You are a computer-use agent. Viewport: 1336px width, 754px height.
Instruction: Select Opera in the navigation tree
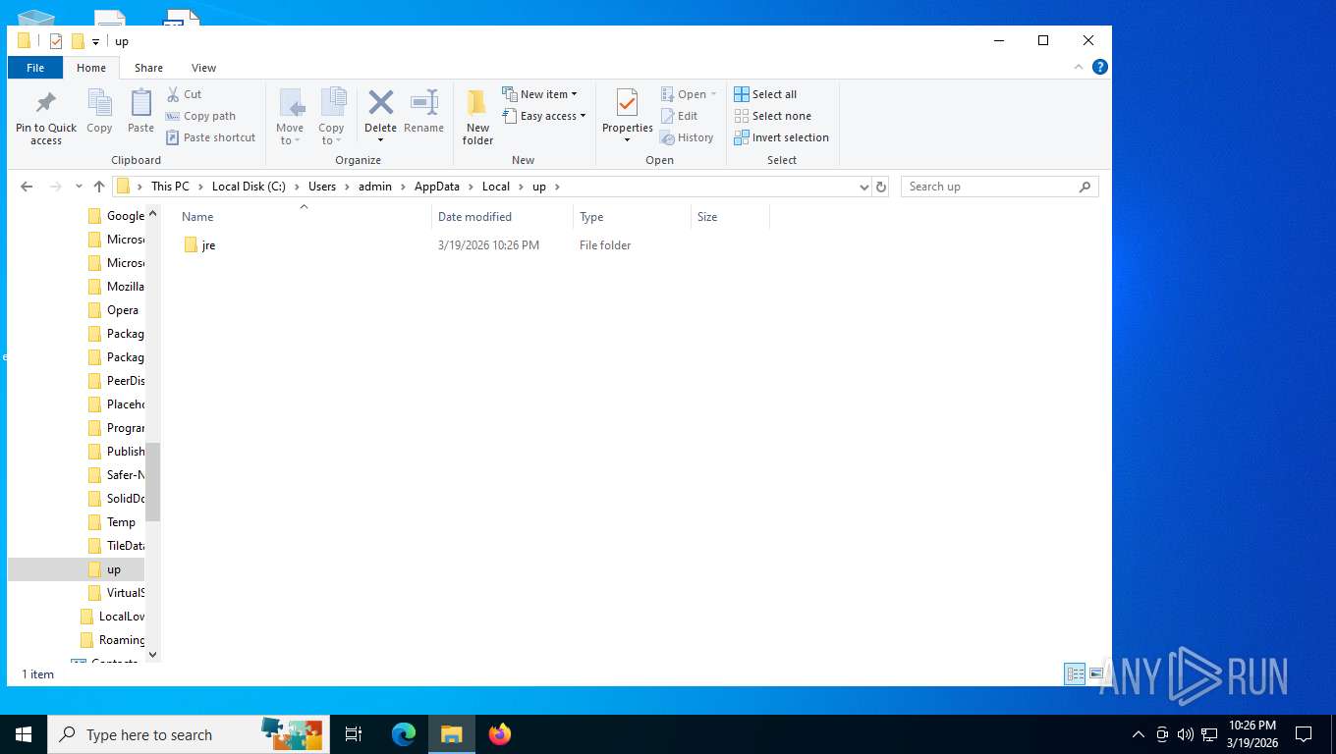[x=122, y=310]
